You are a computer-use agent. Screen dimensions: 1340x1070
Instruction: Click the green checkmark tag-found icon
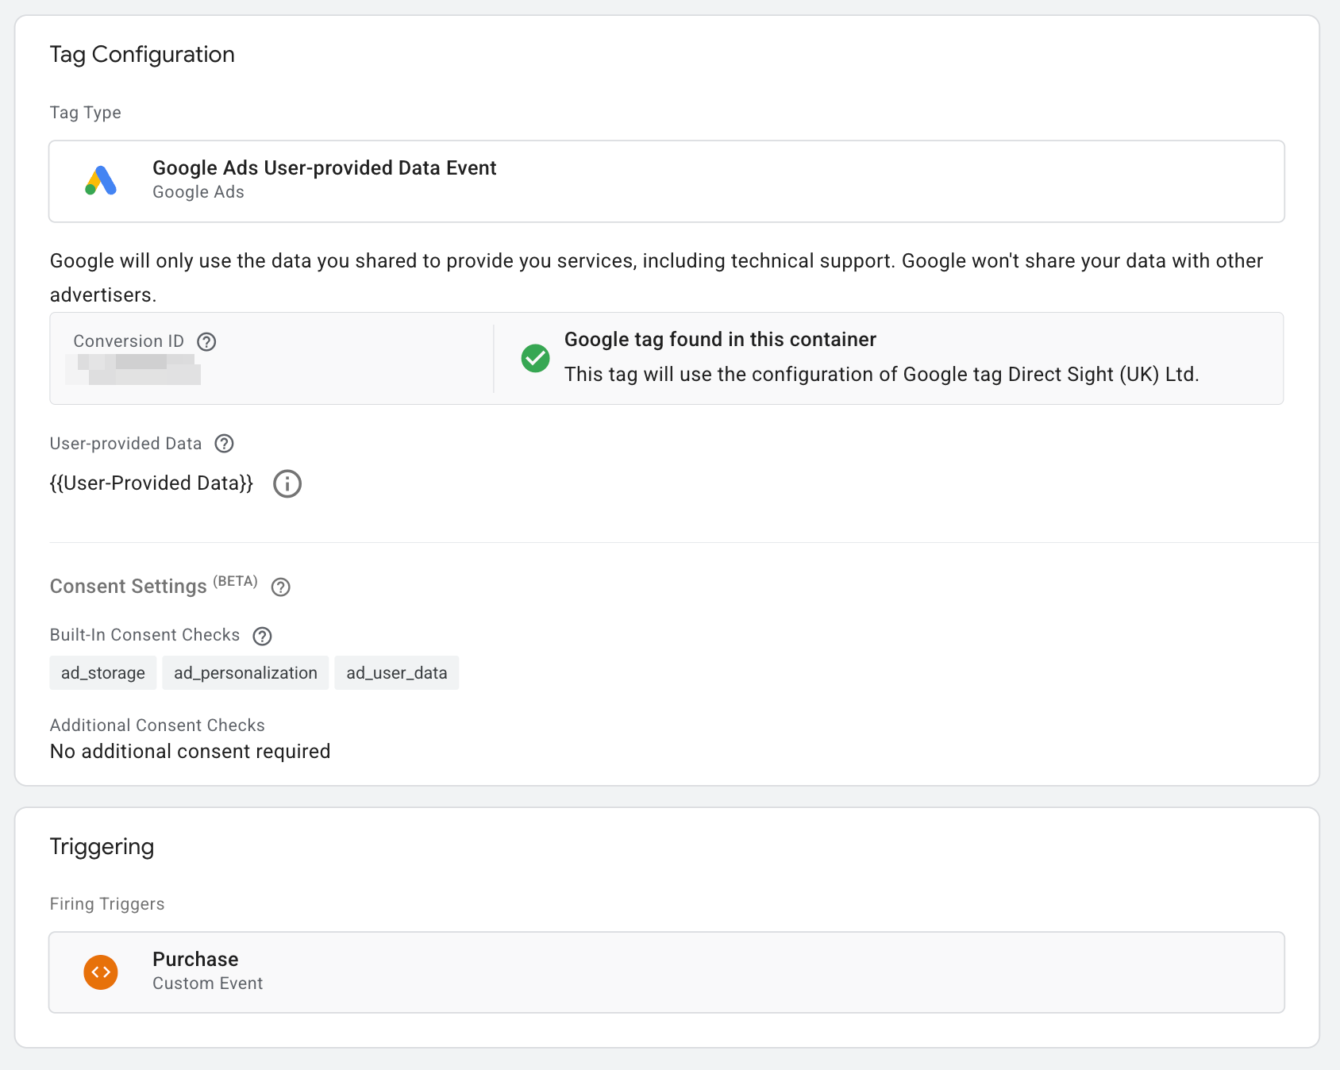535,358
